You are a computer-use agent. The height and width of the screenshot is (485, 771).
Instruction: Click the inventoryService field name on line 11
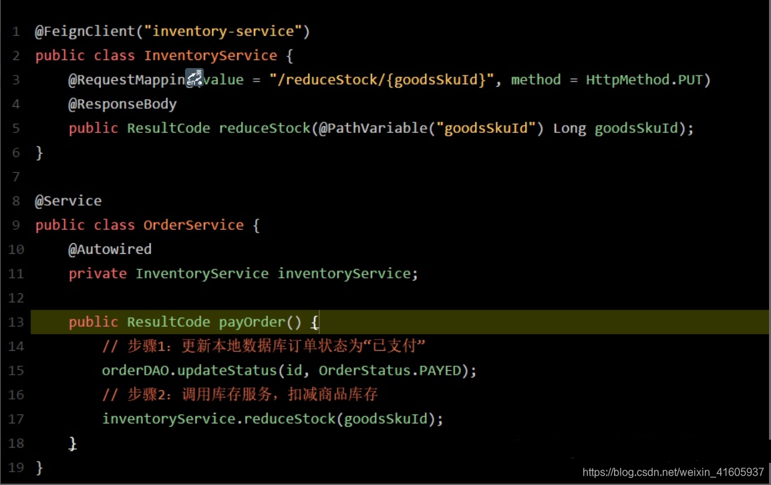click(x=343, y=273)
